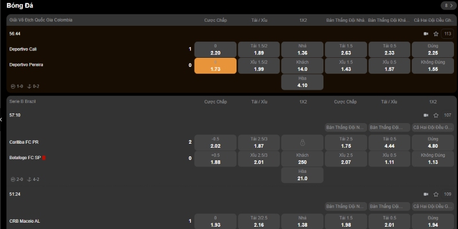458x229 pixels.
Task: Click video camera icon for Coritiba match
Action: [425, 115]
